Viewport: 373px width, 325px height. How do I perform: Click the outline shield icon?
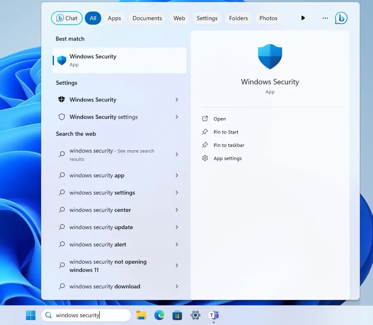pos(62,117)
